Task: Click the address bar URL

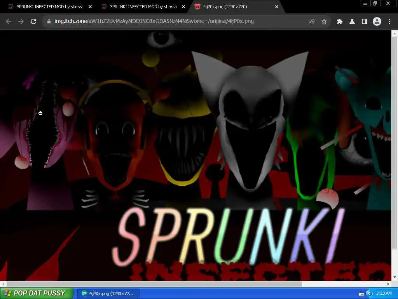Action: [x=154, y=21]
